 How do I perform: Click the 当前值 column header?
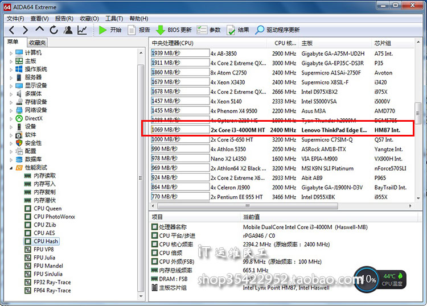coord(329,217)
